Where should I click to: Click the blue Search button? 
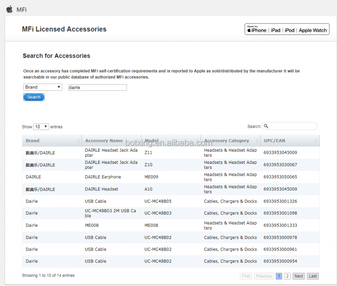tap(34, 97)
